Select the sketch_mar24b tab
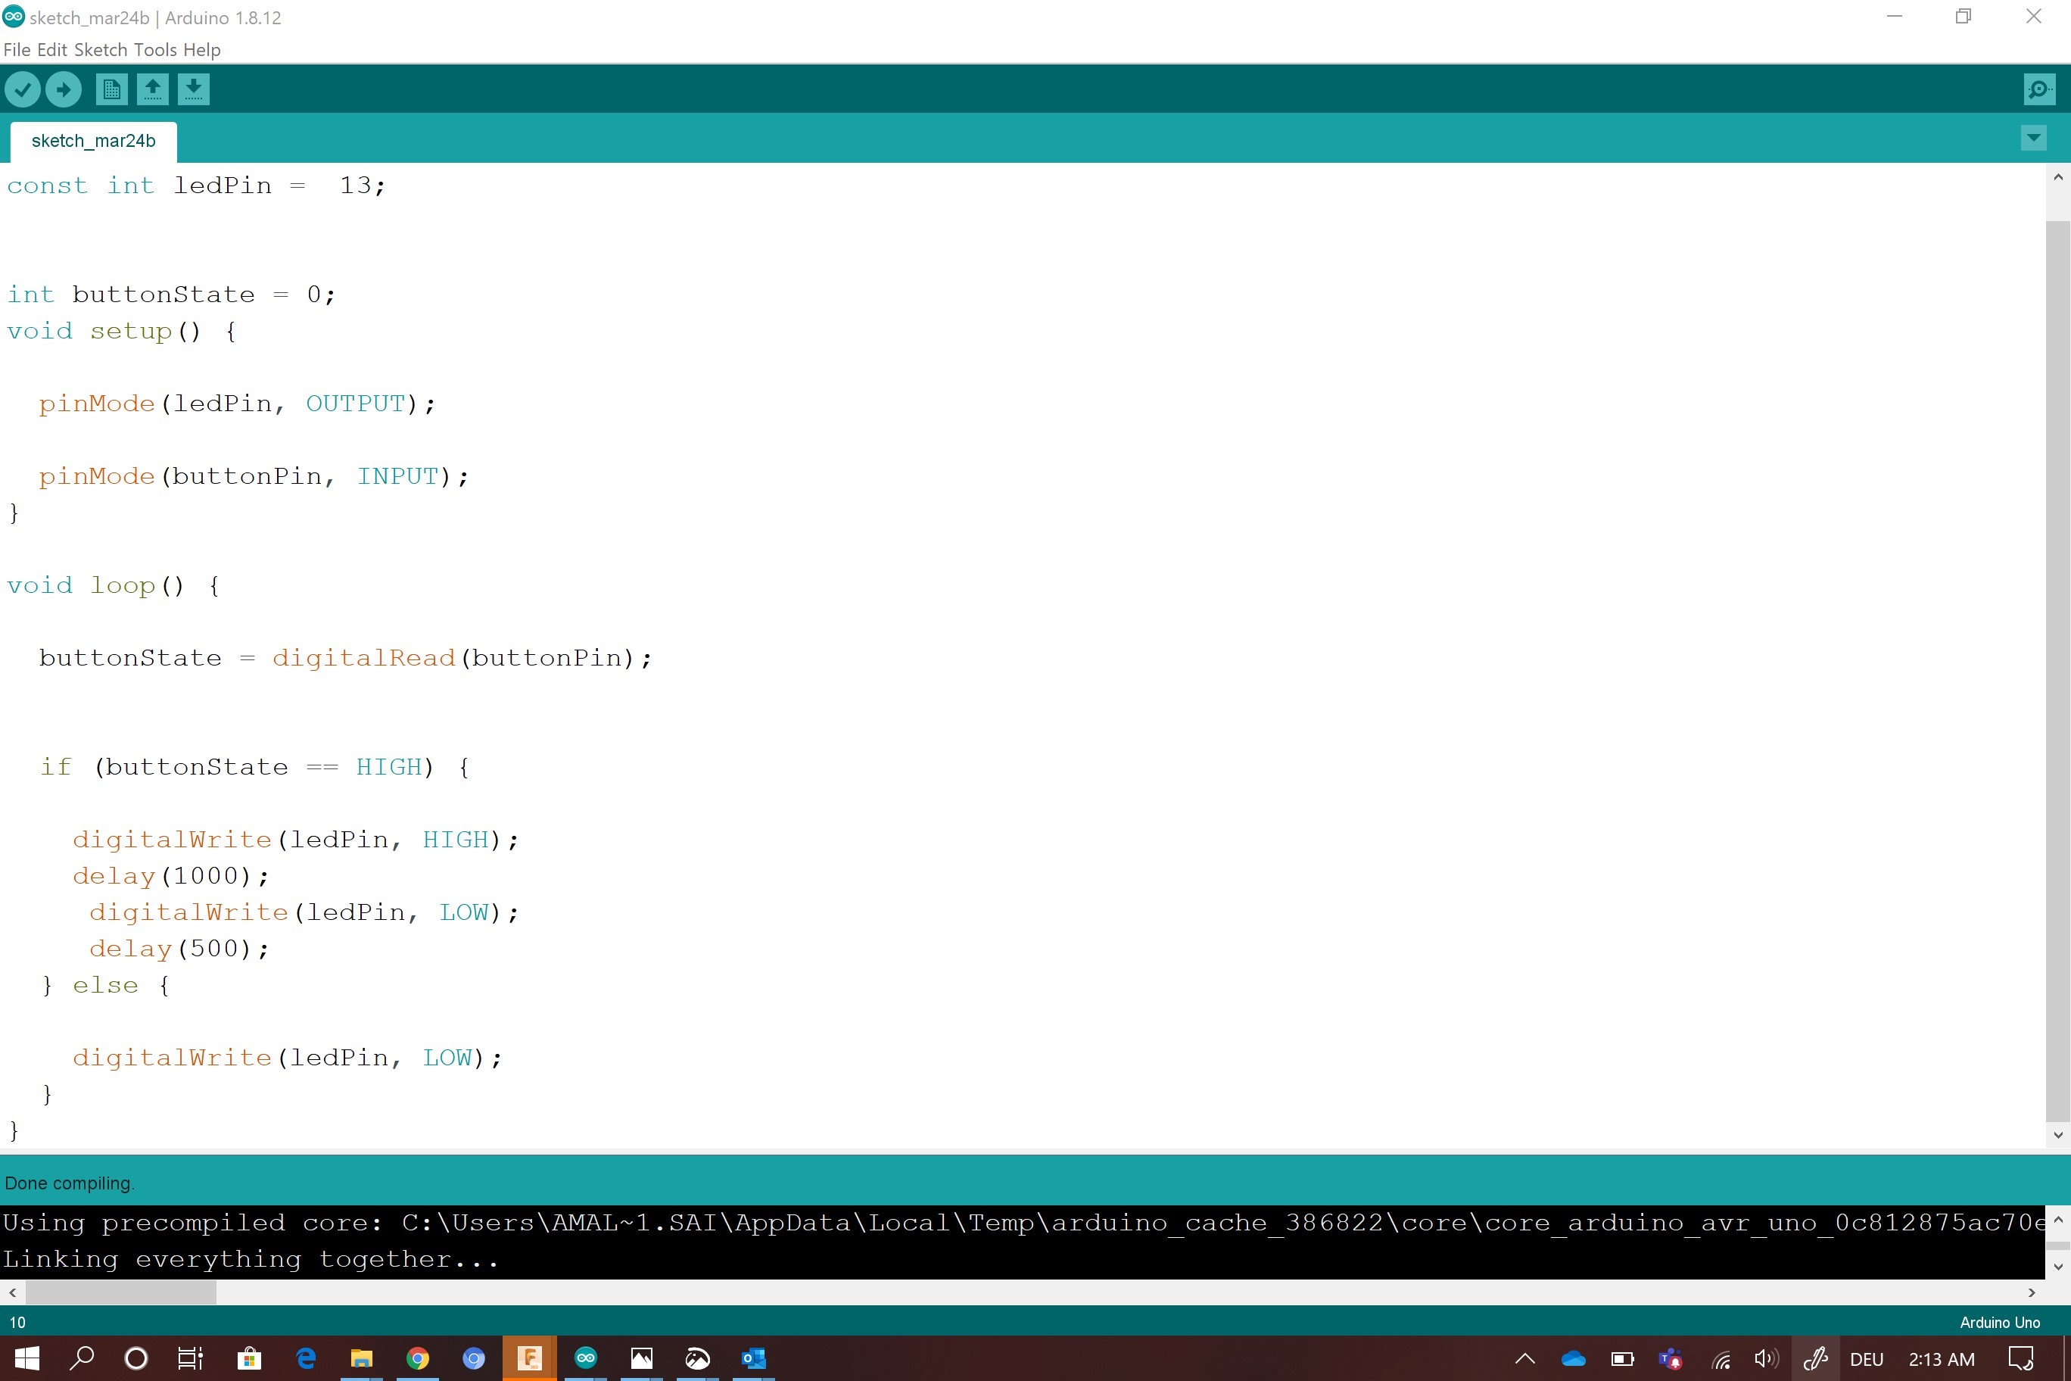The image size is (2071, 1381). [x=93, y=141]
